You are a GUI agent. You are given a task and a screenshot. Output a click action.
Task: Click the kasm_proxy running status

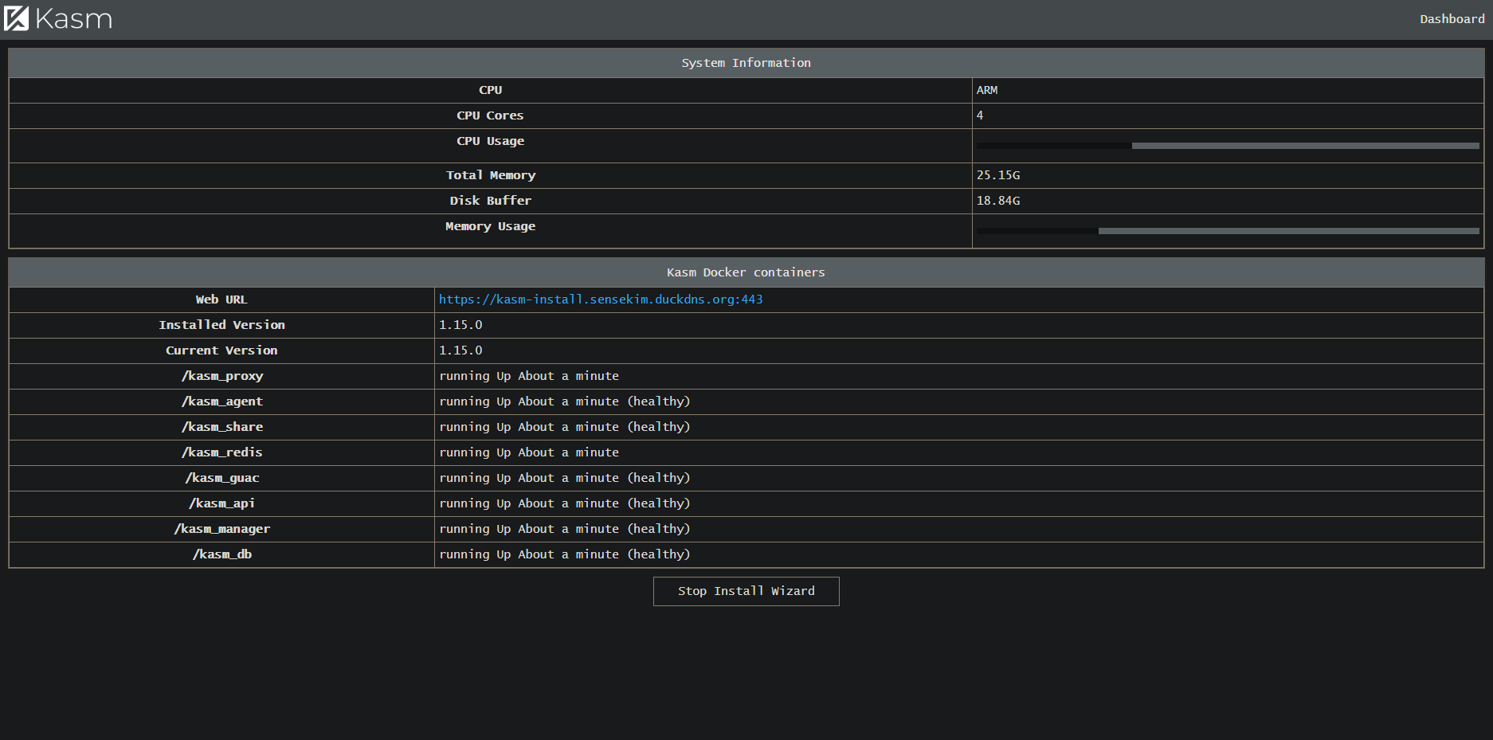coord(529,376)
